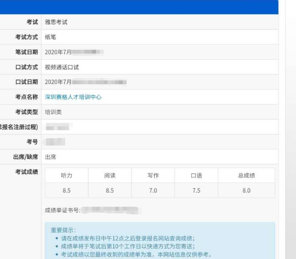Click the 笔试日期 row label
The image size is (296, 259).
[28, 52]
